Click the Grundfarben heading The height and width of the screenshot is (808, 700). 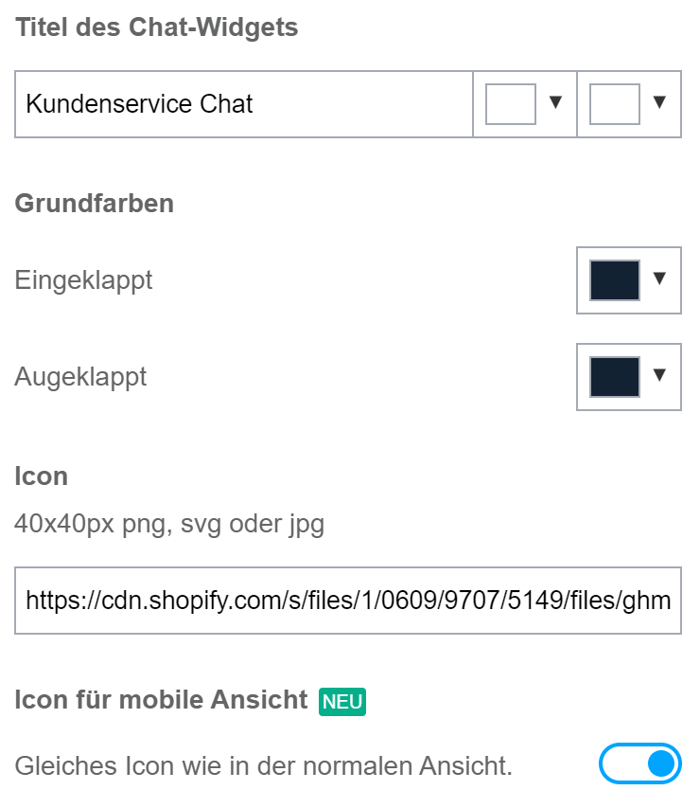tap(95, 203)
